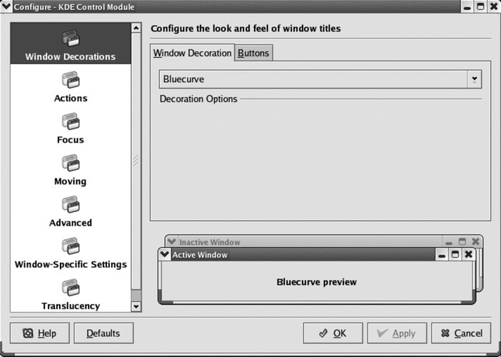This screenshot has height=357, width=501.
Task: Click the title bar window menu arrow
Action: [x=6, y=6]
